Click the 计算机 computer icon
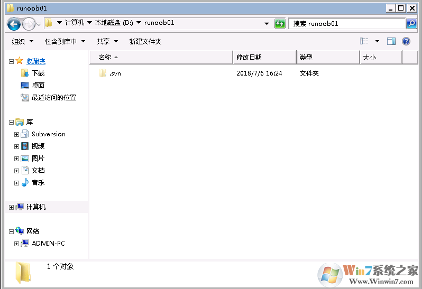The image size is (422, 289). (x=20, y=207)
